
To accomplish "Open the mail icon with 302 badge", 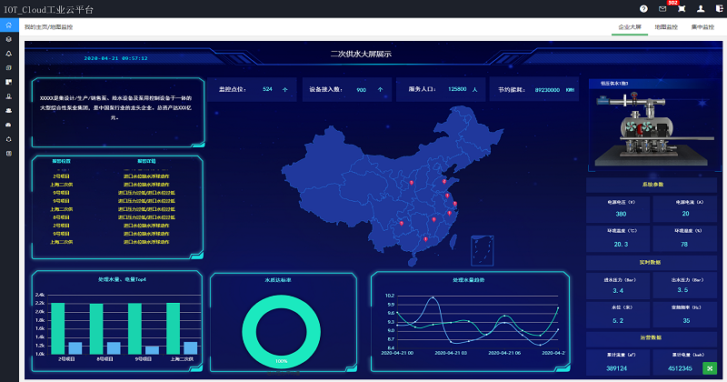I will (x=662, y=9).
